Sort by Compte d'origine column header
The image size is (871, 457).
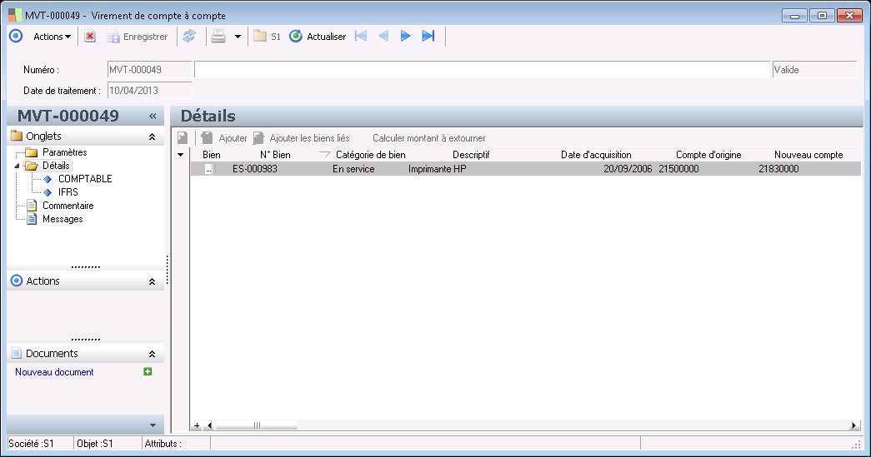708,155
